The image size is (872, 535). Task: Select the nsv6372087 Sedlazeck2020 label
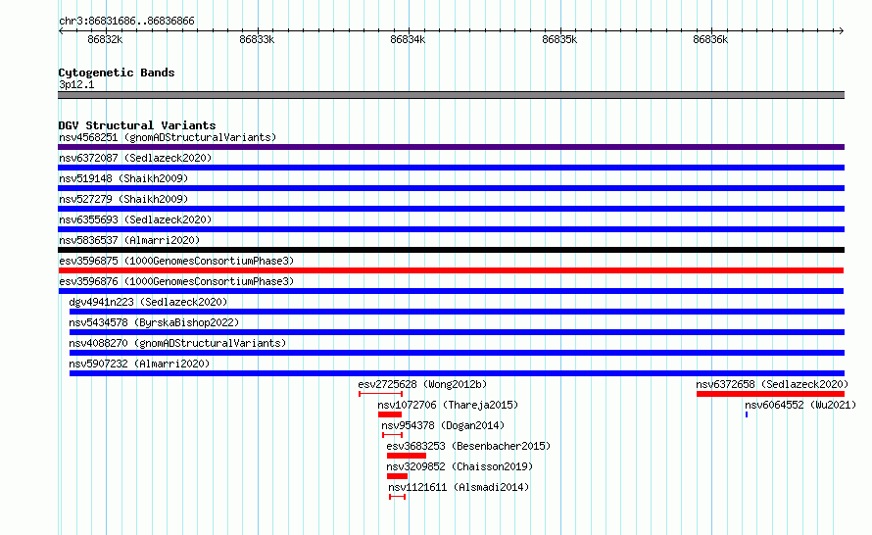pyautogui.click(x=135, y=158)
